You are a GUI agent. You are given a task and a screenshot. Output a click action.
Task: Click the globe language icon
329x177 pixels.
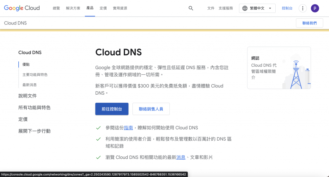pos(245,8)
